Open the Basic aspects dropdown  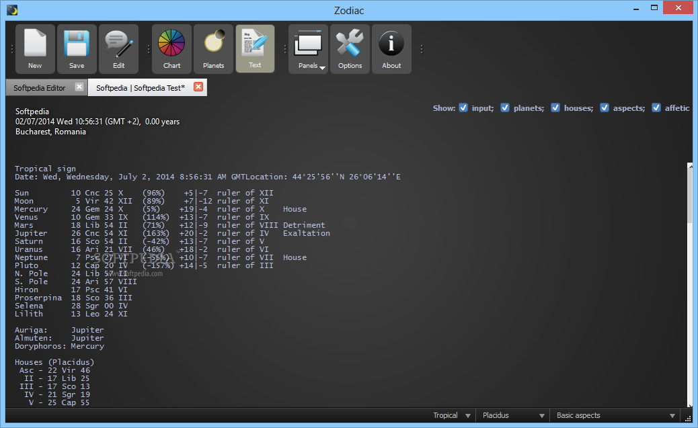(x=615, y=415)
